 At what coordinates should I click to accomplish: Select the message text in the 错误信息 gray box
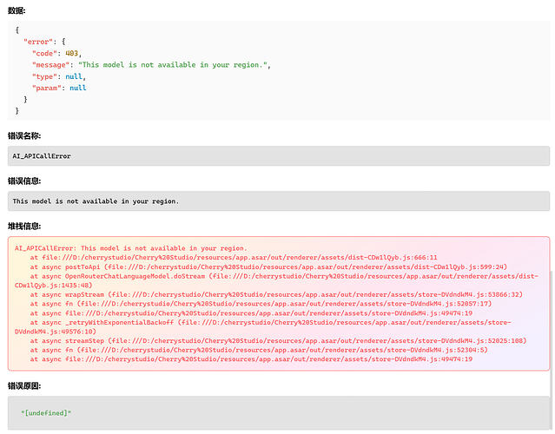[96, 201]
